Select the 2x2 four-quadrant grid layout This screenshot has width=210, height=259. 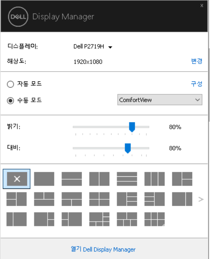point(99,199)
